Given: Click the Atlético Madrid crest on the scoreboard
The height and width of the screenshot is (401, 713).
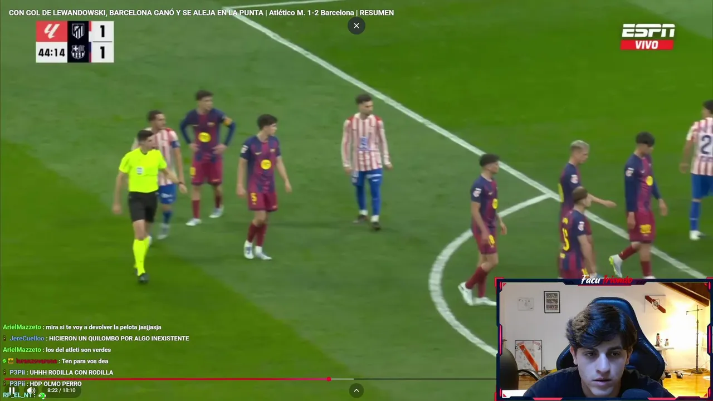Looking at the screenshot, I should click(78, 31).
